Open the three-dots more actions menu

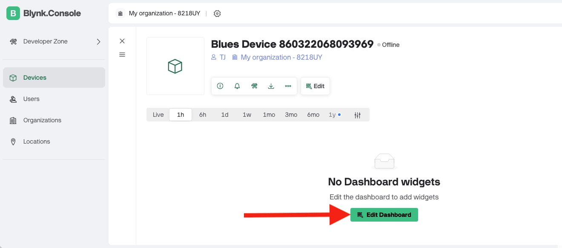(x=288, y=86)
